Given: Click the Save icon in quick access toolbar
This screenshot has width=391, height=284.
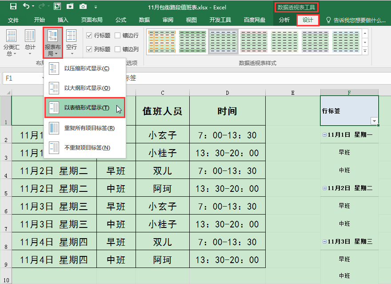Looking at the screenshot, I should tap(13, 7).
